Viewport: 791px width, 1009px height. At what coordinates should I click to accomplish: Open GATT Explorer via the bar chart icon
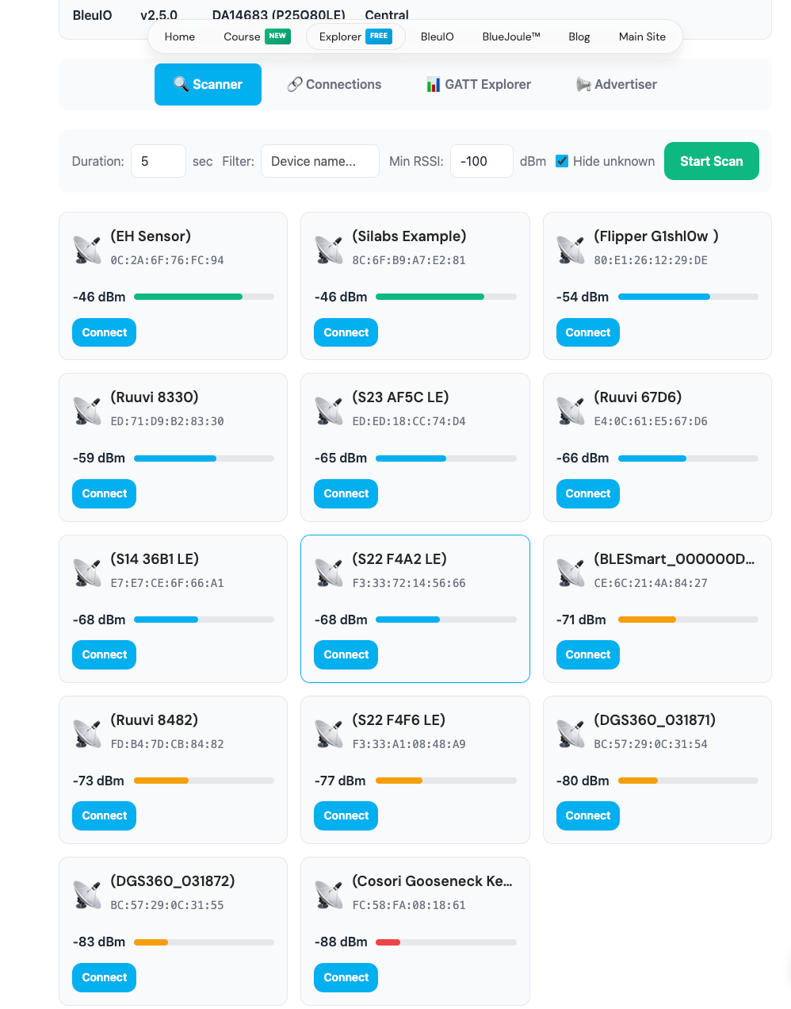click(433, 84)
